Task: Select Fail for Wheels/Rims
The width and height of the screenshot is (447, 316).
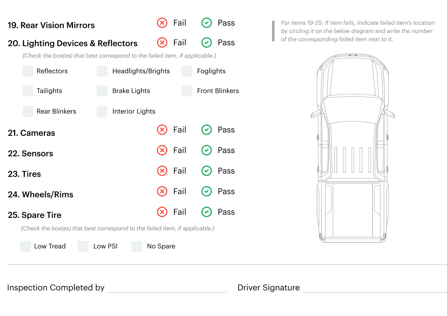Action: click(x=162, y=191)
